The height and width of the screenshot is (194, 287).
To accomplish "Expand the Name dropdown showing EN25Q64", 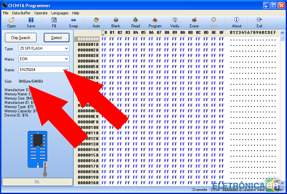I will (x=66, y=69).
